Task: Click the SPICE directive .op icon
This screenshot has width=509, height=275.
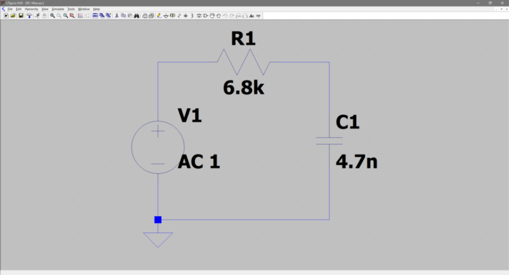Action: point(258,16)
